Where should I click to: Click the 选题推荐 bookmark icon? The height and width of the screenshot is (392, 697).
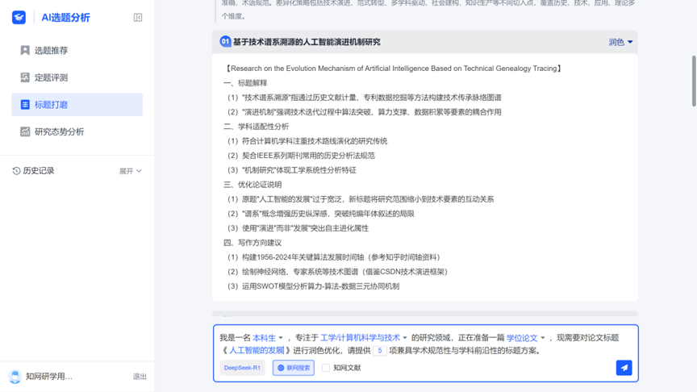pyautogui.click(x=25, y=50)
